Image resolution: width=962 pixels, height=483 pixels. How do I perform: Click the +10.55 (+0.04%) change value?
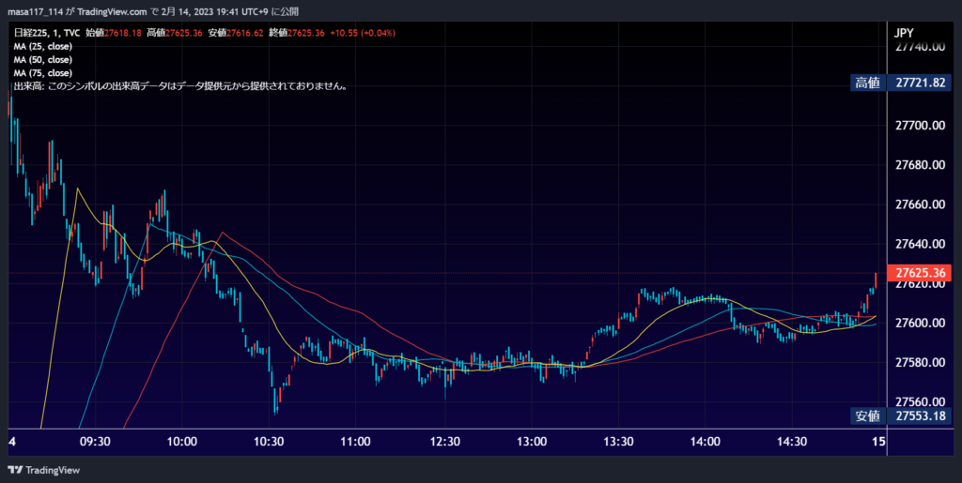[x=362, y=33]
